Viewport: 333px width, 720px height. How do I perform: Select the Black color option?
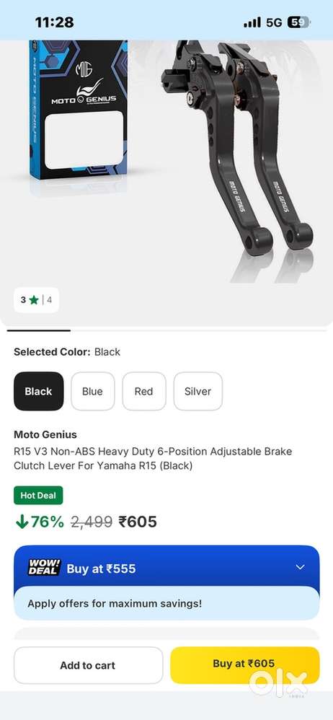pos(38,391)
